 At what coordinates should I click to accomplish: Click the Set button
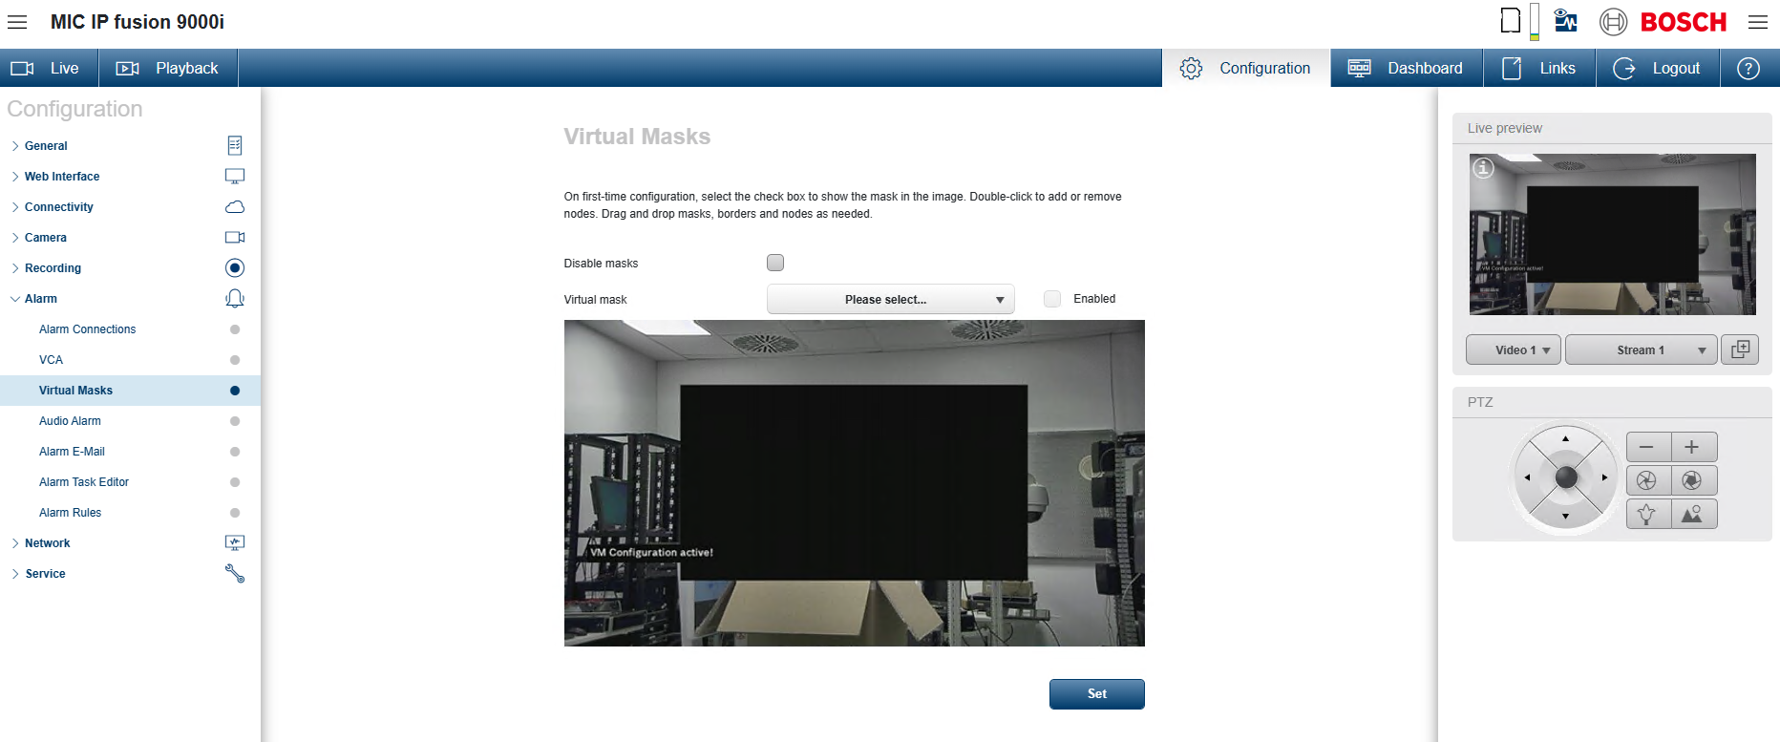tap(1096, 694)
